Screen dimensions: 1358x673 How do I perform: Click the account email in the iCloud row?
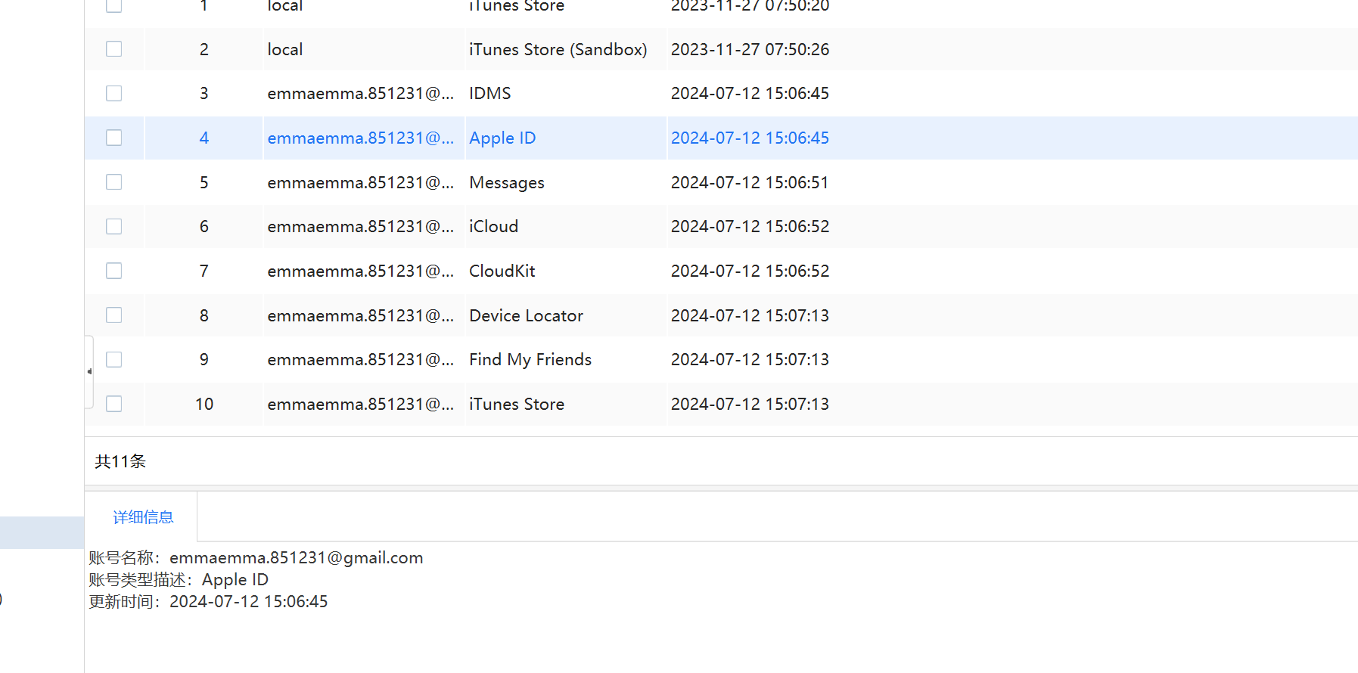361,226
